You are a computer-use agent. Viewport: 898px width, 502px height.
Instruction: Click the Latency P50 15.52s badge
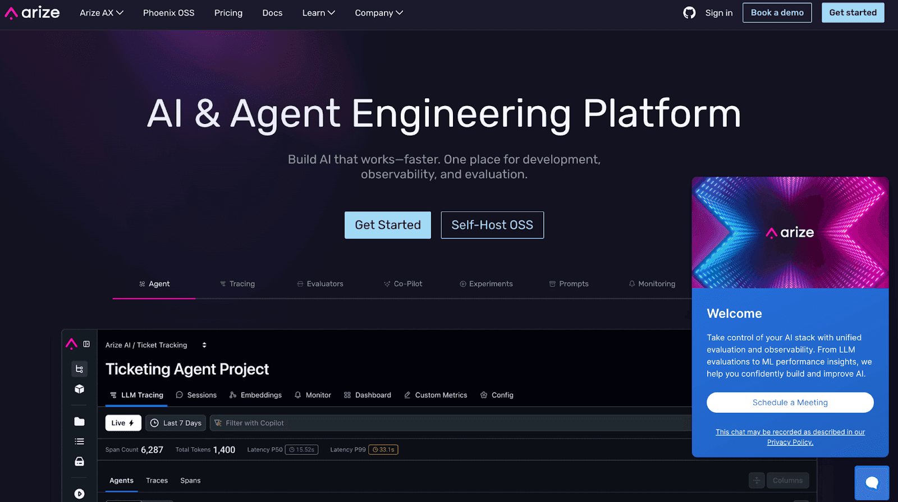click(x=301, y=449)
